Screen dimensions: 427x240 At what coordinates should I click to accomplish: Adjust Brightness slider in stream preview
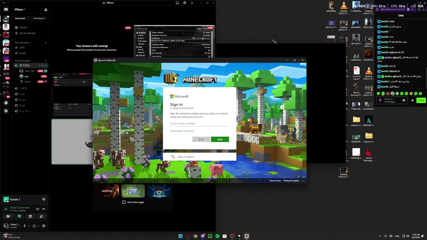203,38
